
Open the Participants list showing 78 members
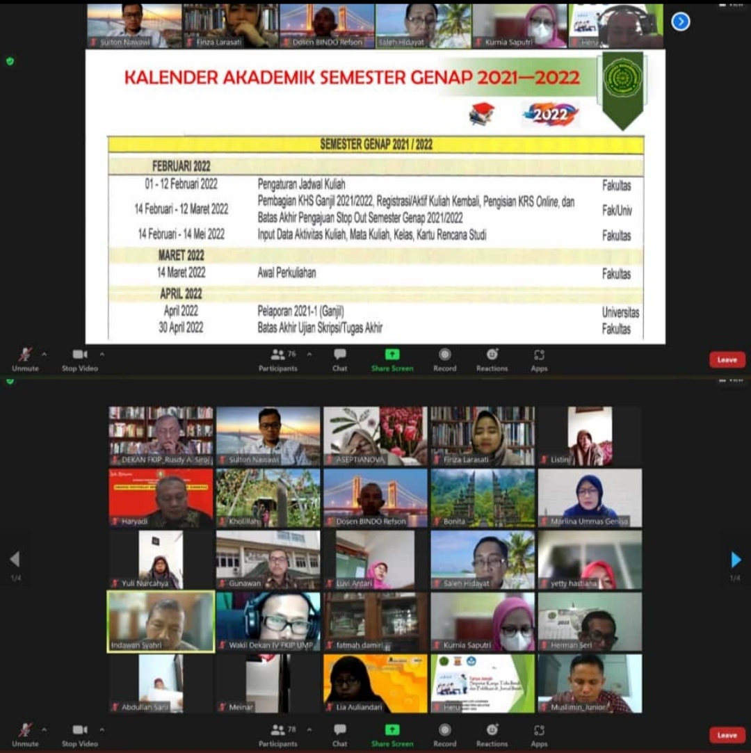pyautogui.click(x=278, y=734)
